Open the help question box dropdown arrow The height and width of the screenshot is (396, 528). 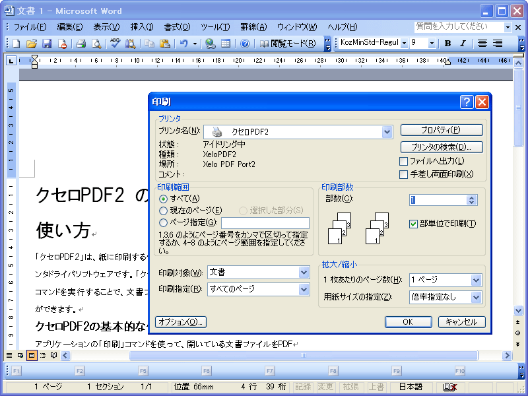pyautogui.click(x=508, y=27)
